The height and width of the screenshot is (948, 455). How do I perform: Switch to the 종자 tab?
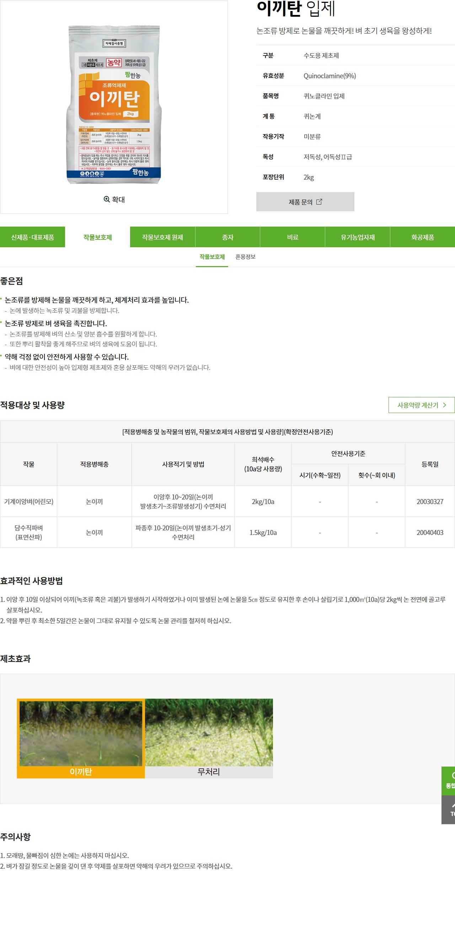[x=228, y=237]
